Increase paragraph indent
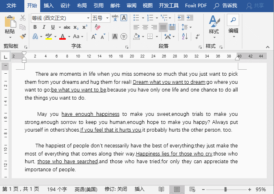 coord(190,17)
